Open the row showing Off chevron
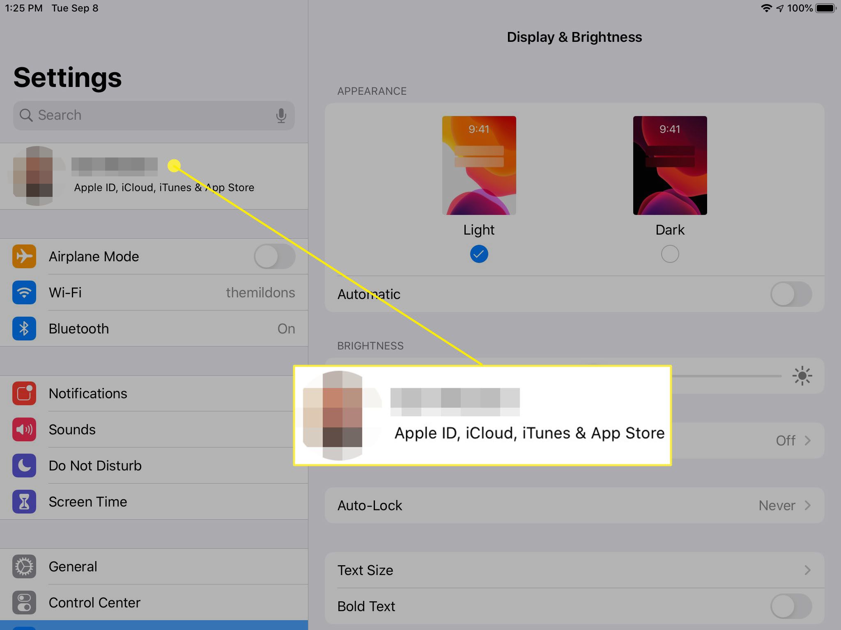This screenshot has height=630, width=841. pyautogui.click(x=808, y=441)
